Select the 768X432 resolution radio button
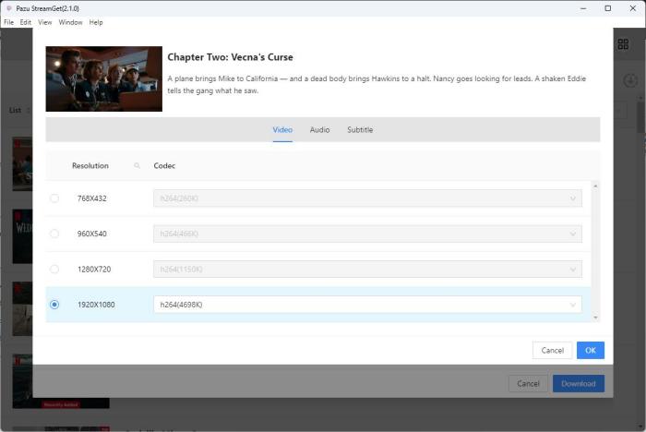The height and width of the screenshot is (432, 646). (x=54, y=198)
